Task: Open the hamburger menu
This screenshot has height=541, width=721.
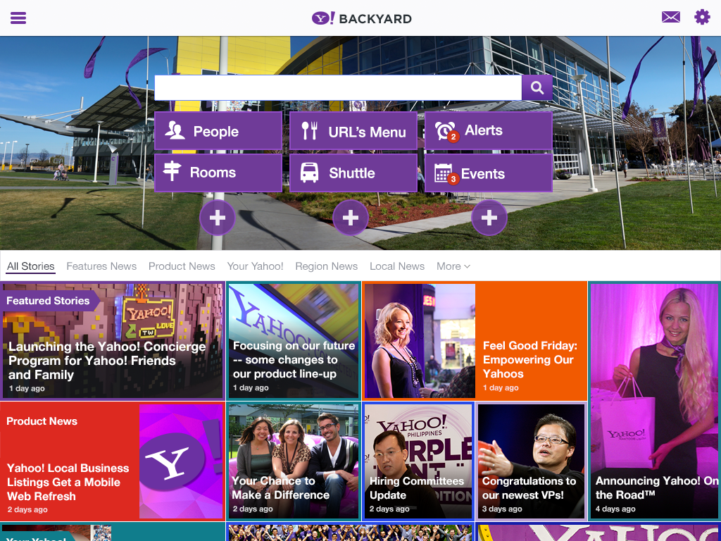Action: (x=18, y=18)
